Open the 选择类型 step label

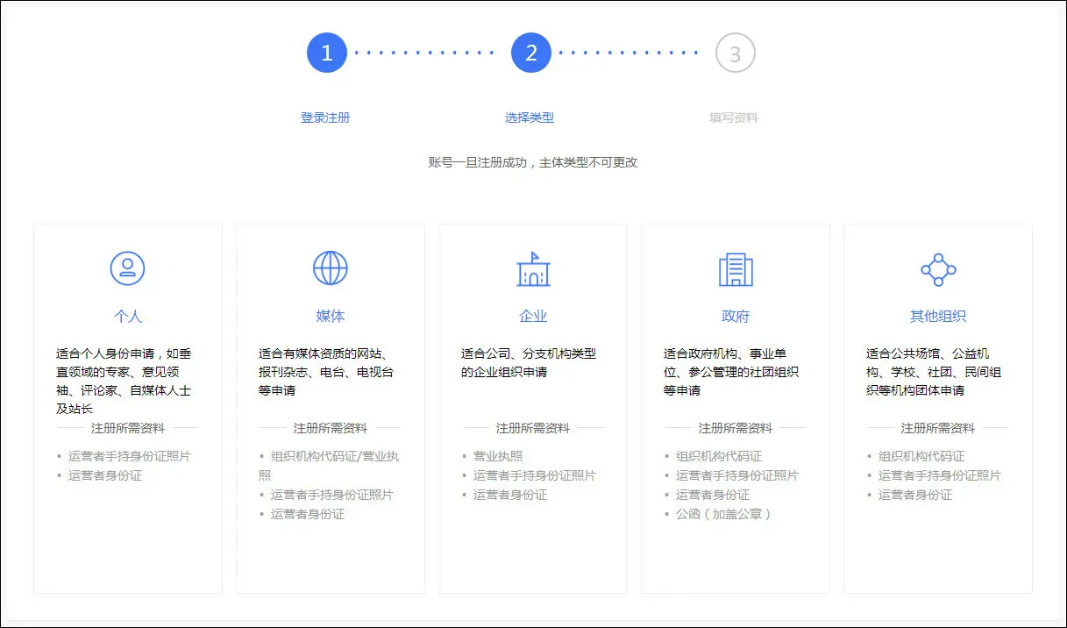coord(530,118)
